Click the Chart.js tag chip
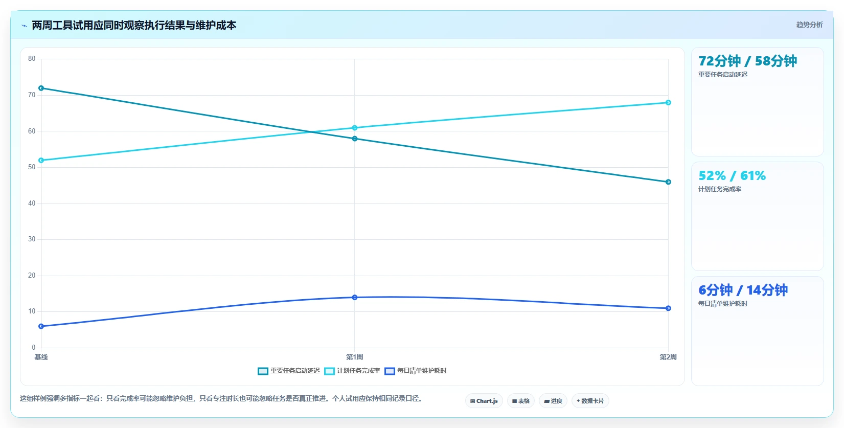This screenshot has width=844, height=428. (484, 401)
